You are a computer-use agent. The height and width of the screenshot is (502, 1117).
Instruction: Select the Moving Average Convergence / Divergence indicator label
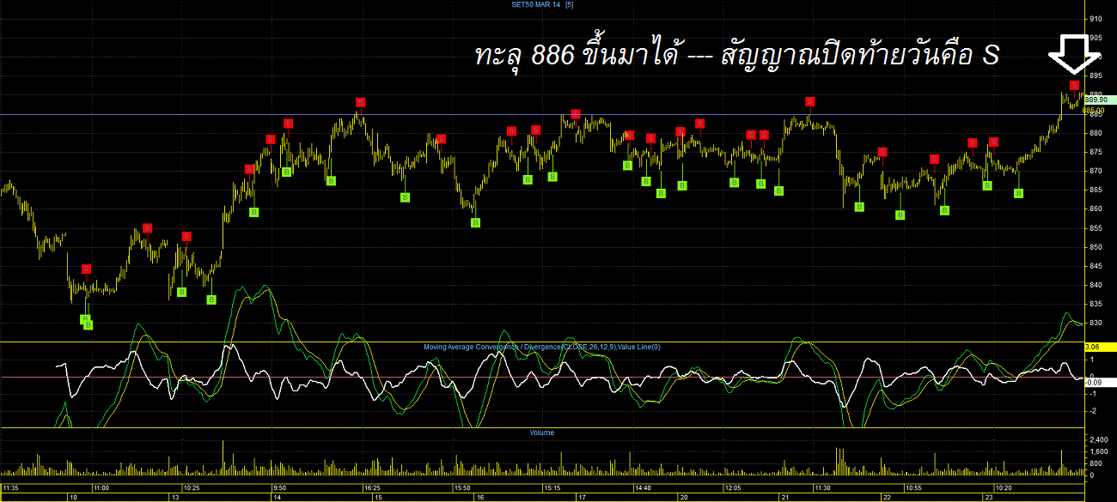coord(541,347)
